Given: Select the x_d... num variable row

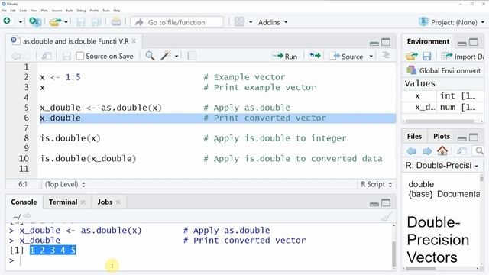Looking at the screenshot, I should (442, 107).
